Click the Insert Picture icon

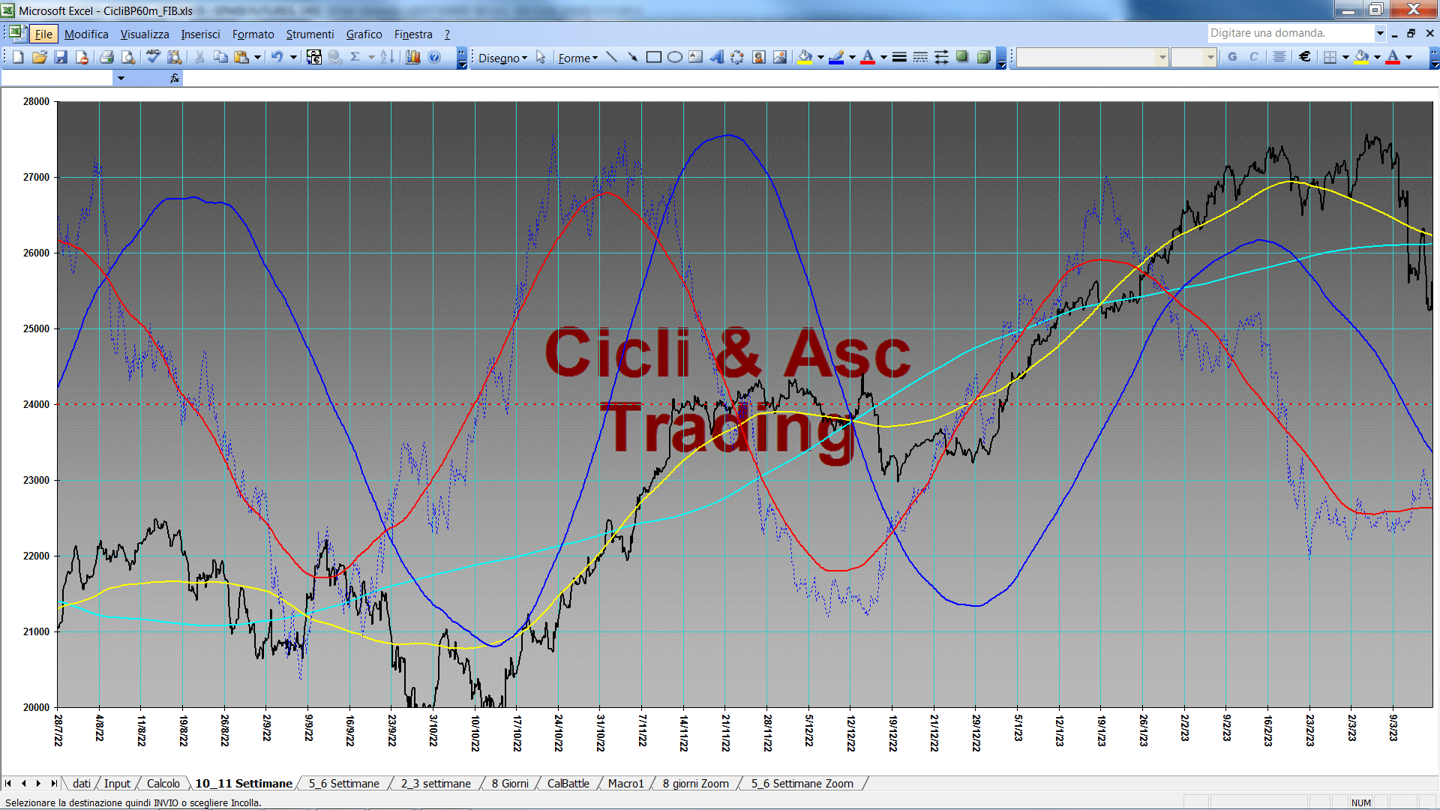[780, 57]
